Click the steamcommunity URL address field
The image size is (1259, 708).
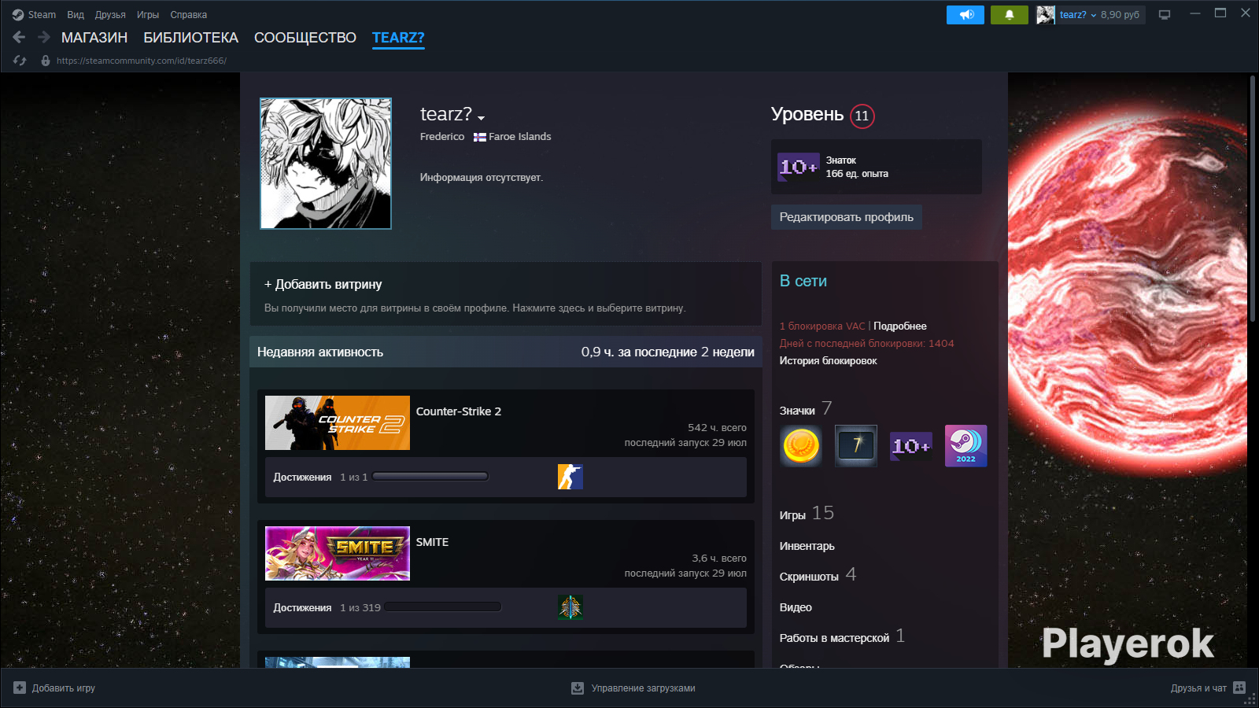[x=142, y=61]
